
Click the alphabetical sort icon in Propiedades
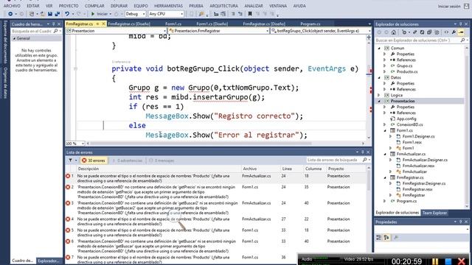pos(386,237)
